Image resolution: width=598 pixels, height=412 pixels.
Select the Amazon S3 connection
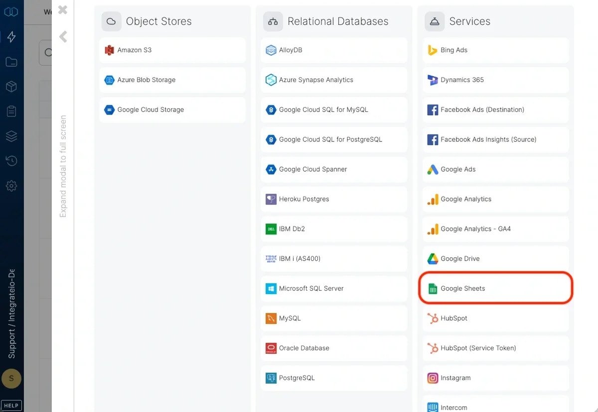tap(172, 50)
